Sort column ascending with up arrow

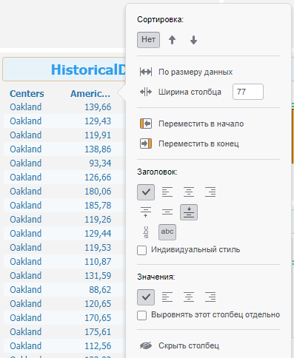[x=172, y=40]
